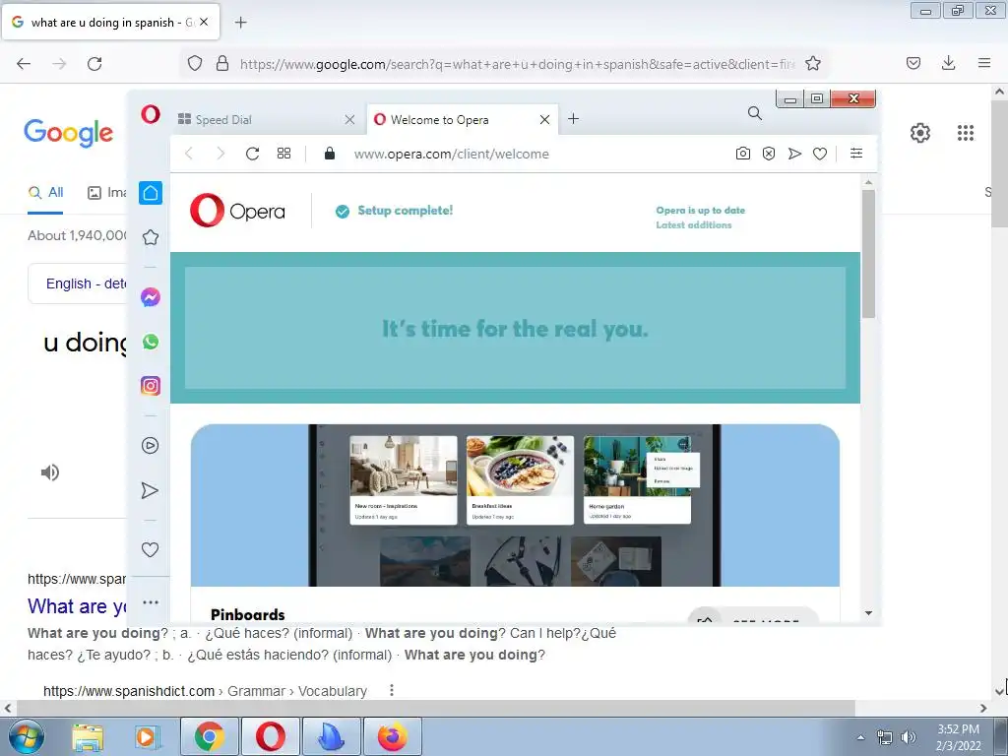Select the Welcome to Opera tab
Image resolution: width=1008 pixels, height=756 pixels.
[463, 119]
